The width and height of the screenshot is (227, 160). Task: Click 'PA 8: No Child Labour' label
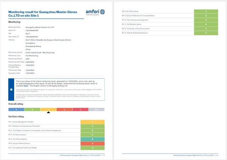pos(130,11)
